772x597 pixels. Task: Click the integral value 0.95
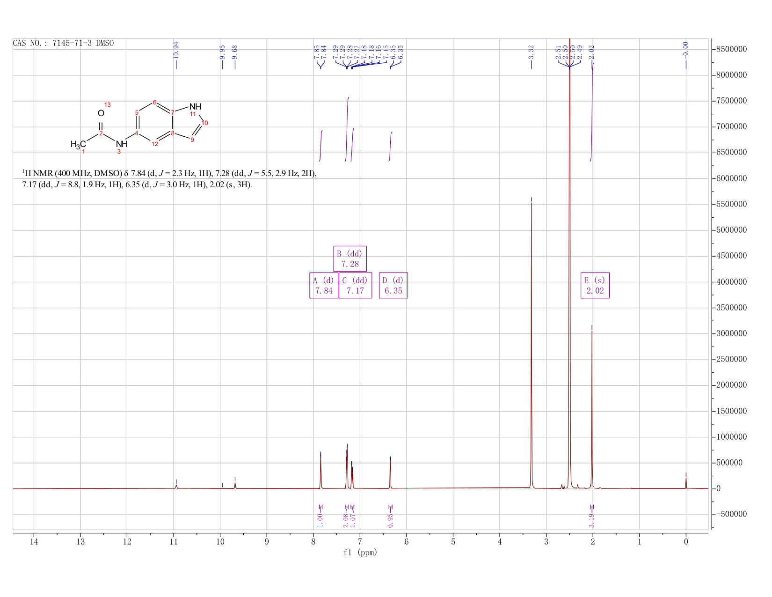point(391,520)
